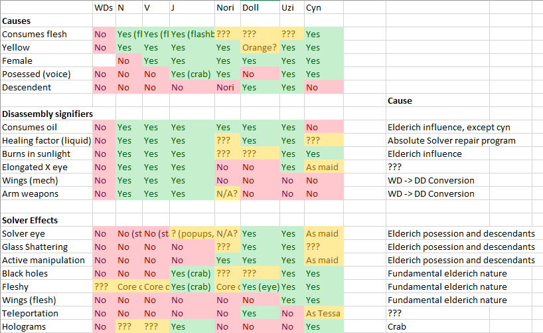This screenshot has width=543, height=333.
Task: Select the 'Arm weapons' row label
Action: click(x=46, y=193)
